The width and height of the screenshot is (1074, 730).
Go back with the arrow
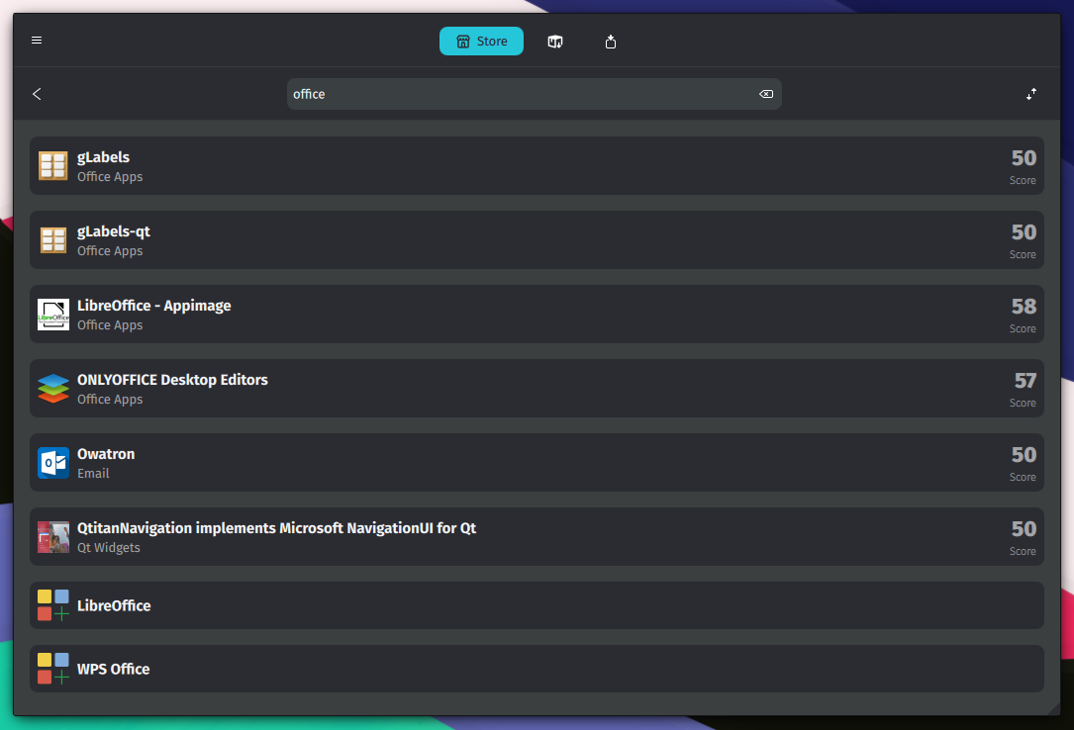(37, 94)
